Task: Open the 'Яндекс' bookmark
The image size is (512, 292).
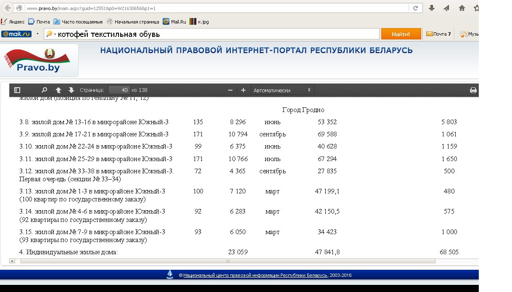Action: click(x=13, y=22)
